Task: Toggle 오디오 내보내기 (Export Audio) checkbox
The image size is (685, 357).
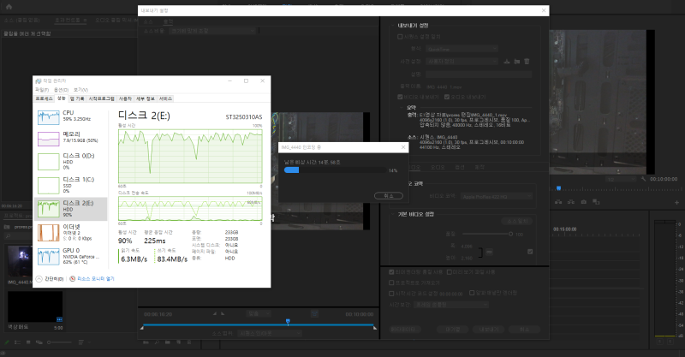Action: tap(447, 97)
